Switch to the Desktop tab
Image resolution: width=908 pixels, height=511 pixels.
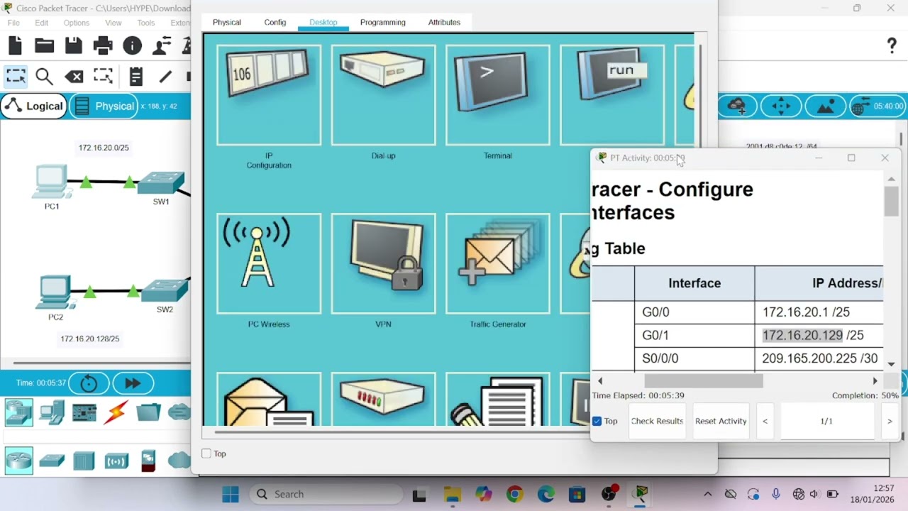(x=323, y=22)
